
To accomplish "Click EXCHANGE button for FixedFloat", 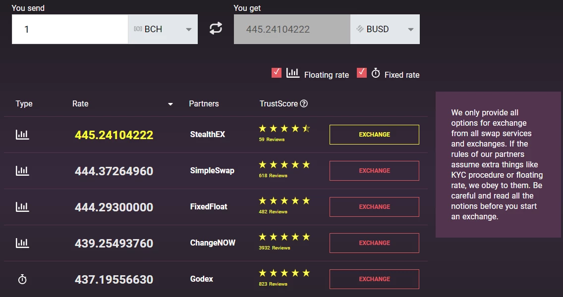I will tap(374, 206).
